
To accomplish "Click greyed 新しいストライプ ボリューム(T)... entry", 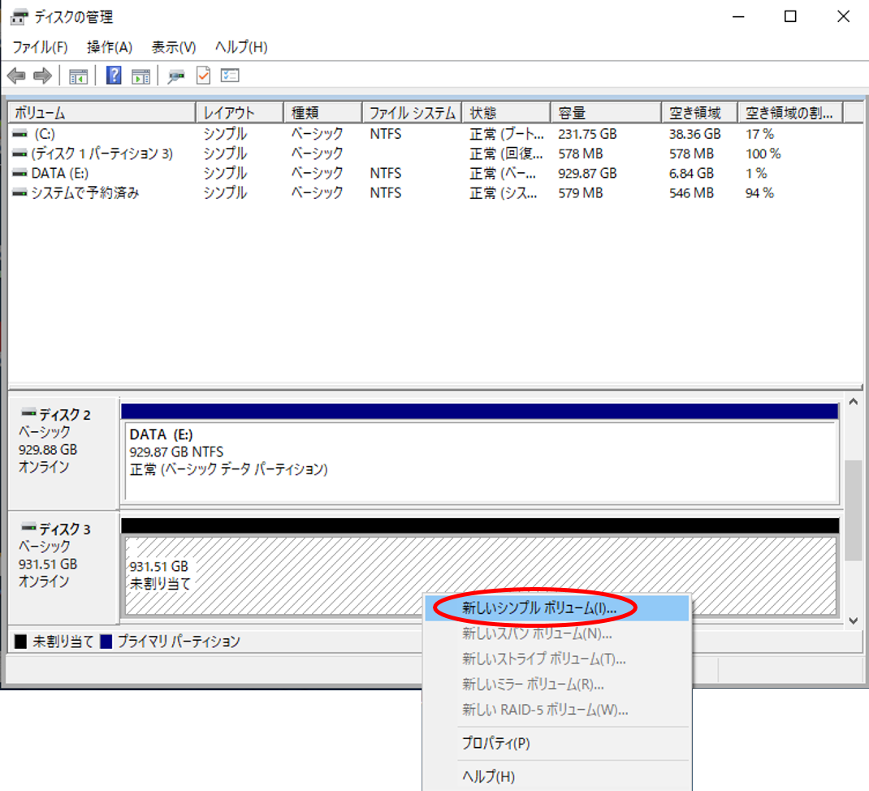I will [x=557, y=659].
